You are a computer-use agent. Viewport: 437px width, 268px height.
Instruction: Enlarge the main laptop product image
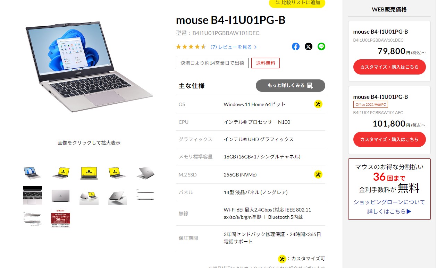tap(89, 66)
